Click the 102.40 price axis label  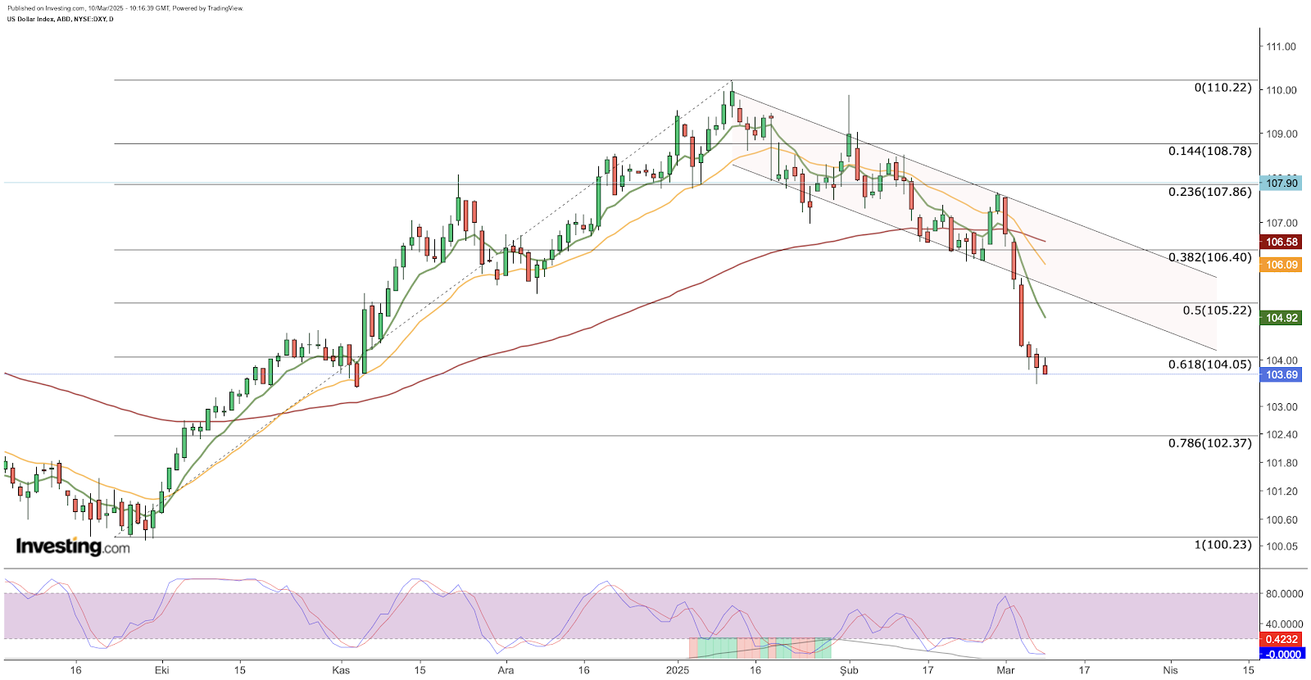(1282, 435)
